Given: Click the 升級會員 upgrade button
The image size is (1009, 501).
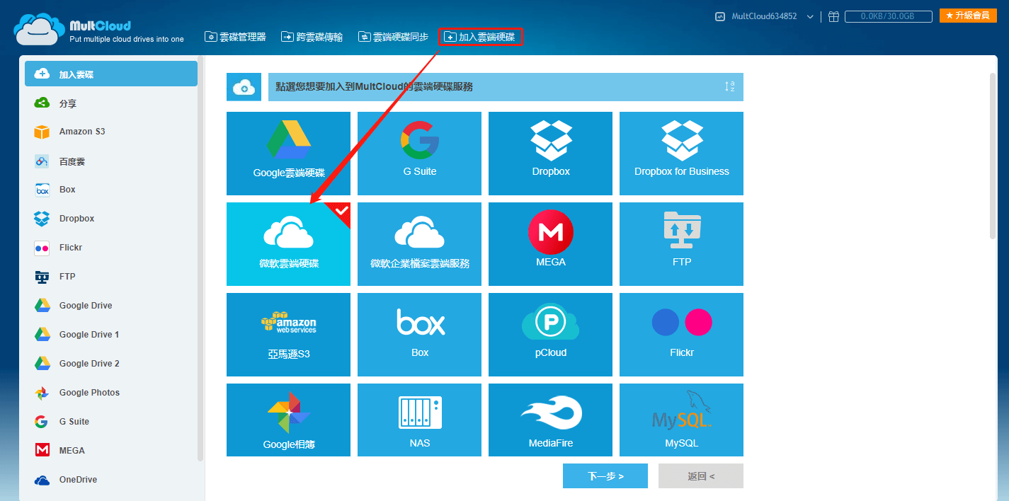Looking at the screenshot, I should click(968, 16).
